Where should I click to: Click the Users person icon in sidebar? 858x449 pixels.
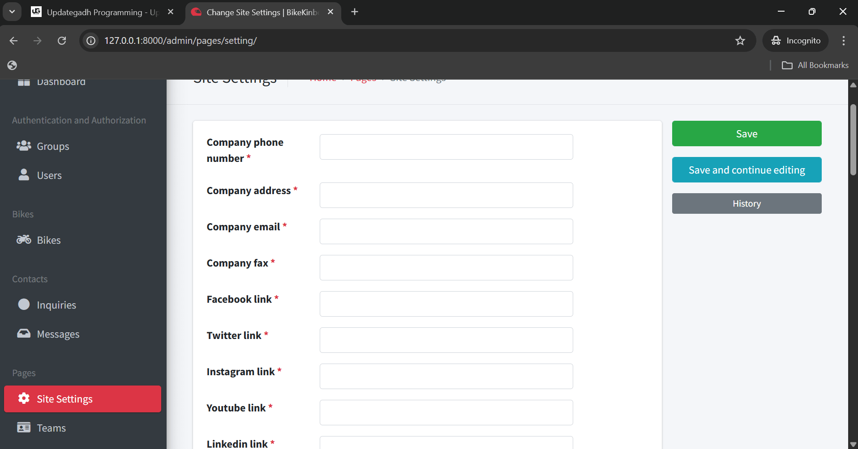24,175
